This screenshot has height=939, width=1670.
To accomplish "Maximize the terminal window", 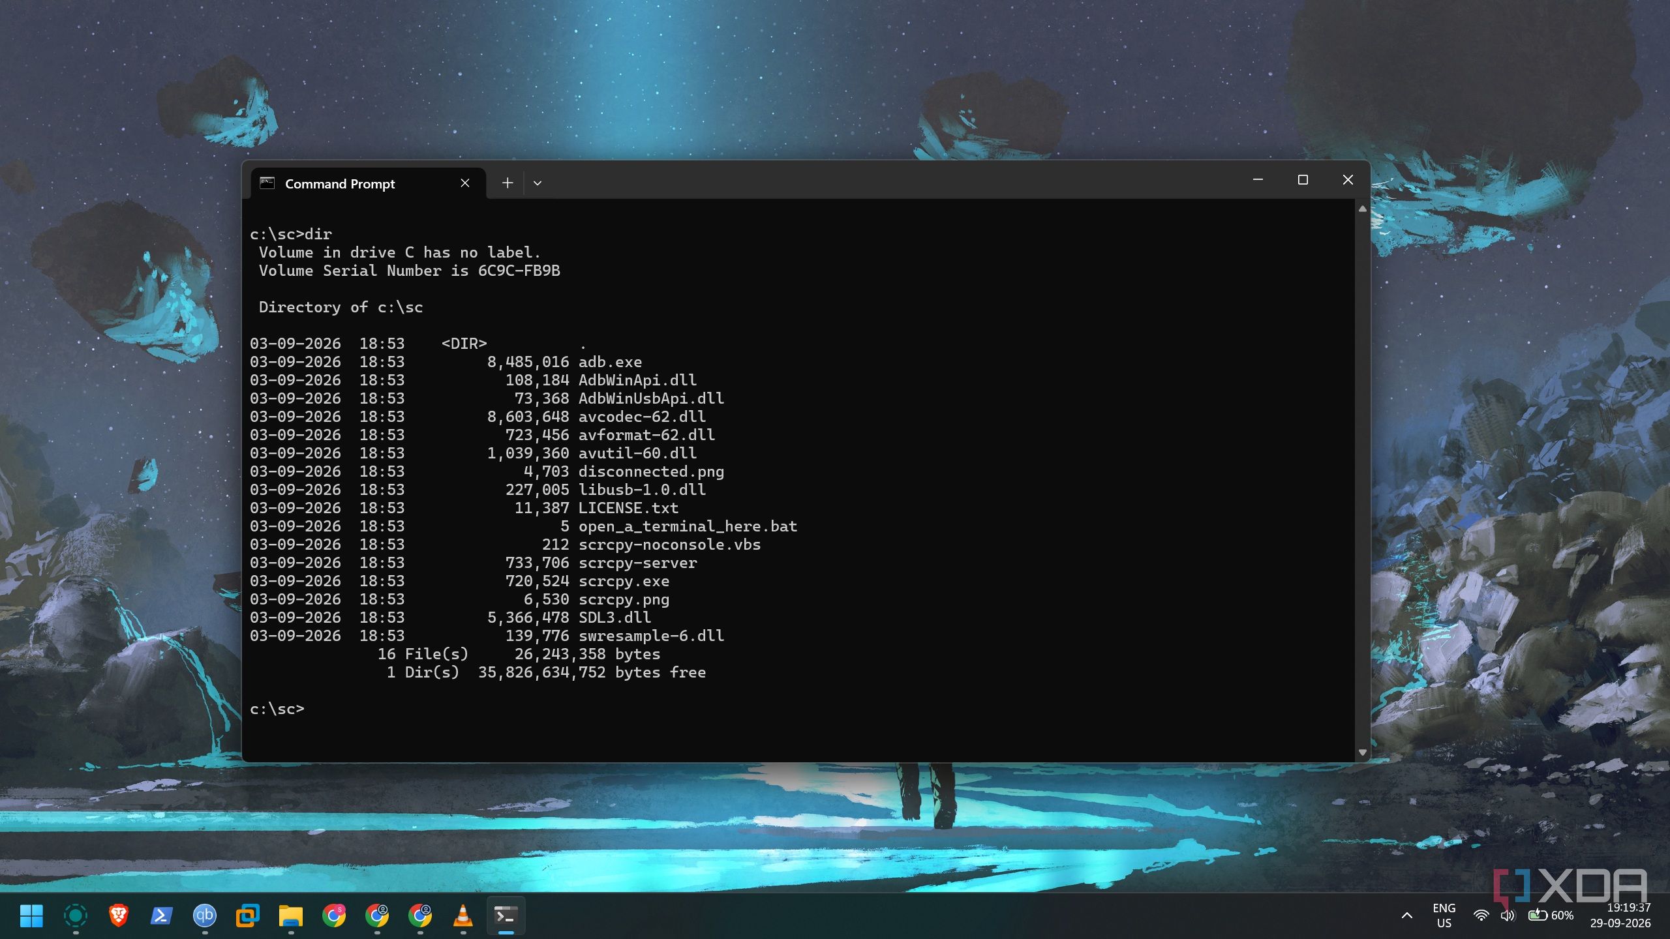I will [1303, 180].
